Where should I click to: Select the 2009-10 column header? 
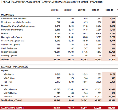click(82, 10)
